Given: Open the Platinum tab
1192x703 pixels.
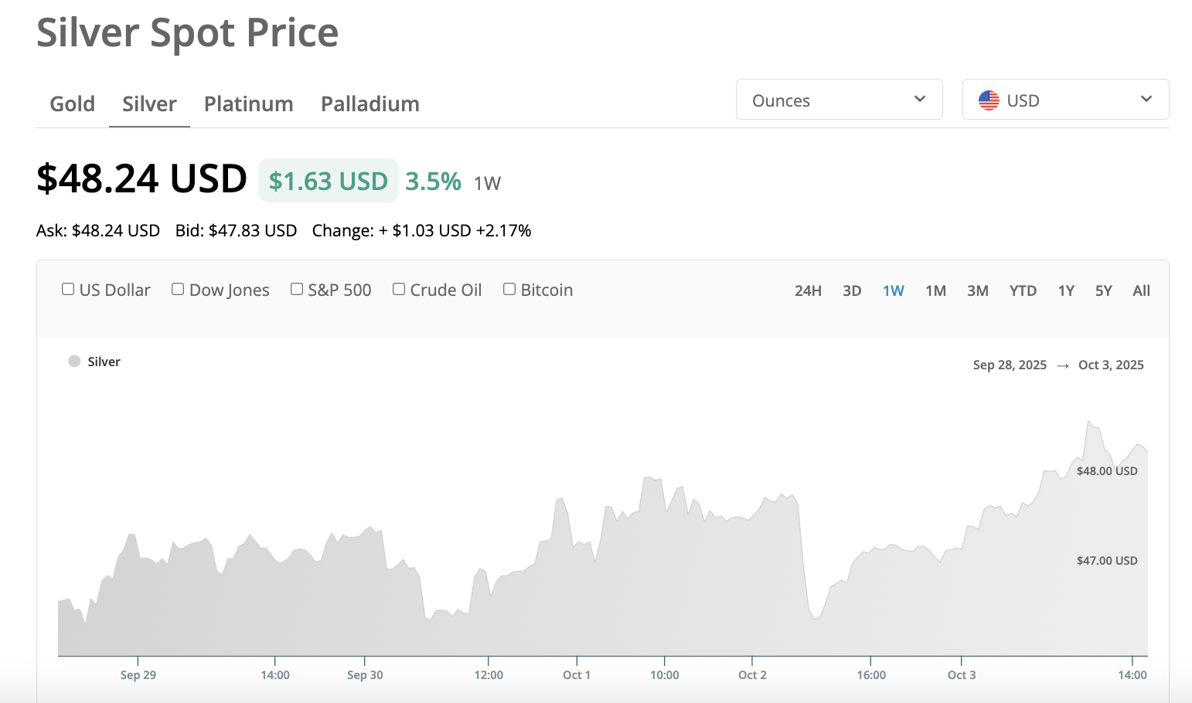Looking at the screenshot, I should click(248, 104).
